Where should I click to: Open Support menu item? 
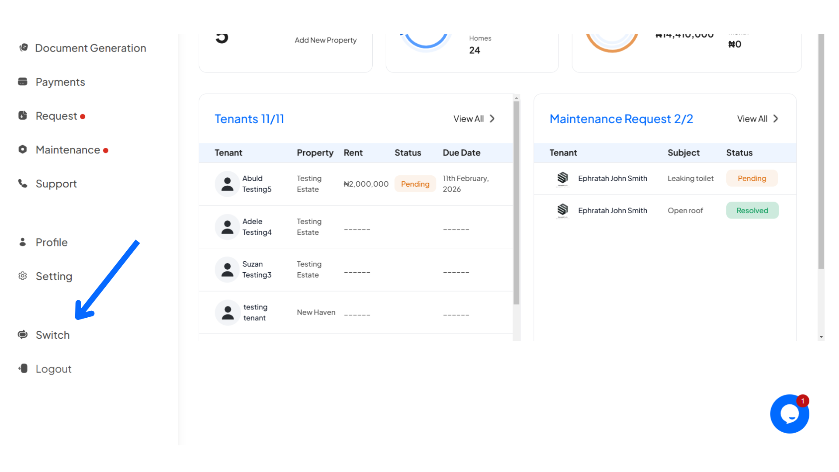coord(56,184)
